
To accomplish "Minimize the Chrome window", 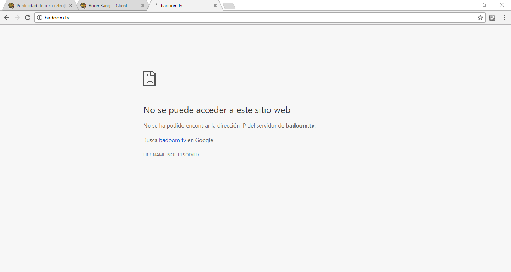I will coord(468,5).
